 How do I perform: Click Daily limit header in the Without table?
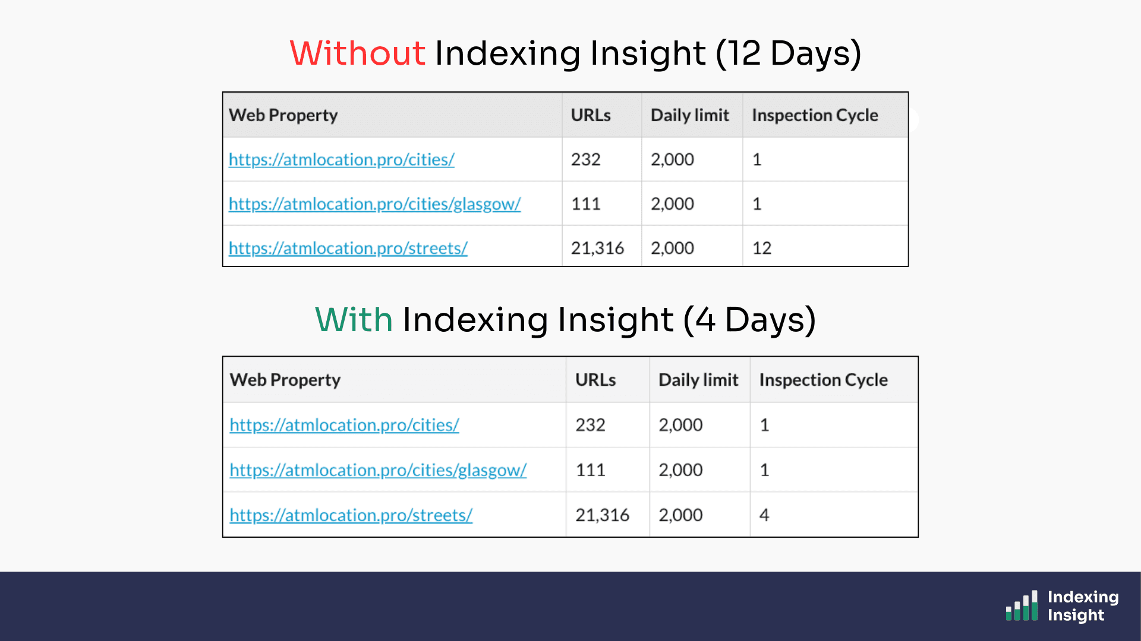[x=689, y=115]
